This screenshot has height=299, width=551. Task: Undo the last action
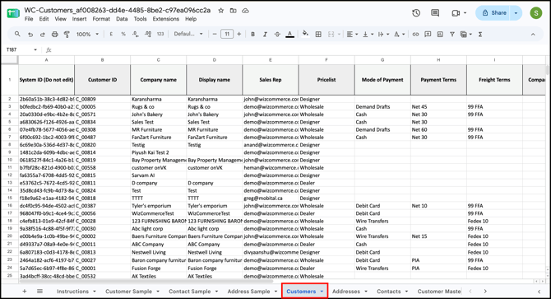30,34
